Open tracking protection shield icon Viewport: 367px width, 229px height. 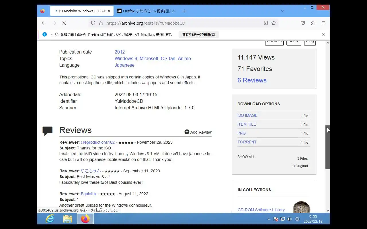coord(93,23)
